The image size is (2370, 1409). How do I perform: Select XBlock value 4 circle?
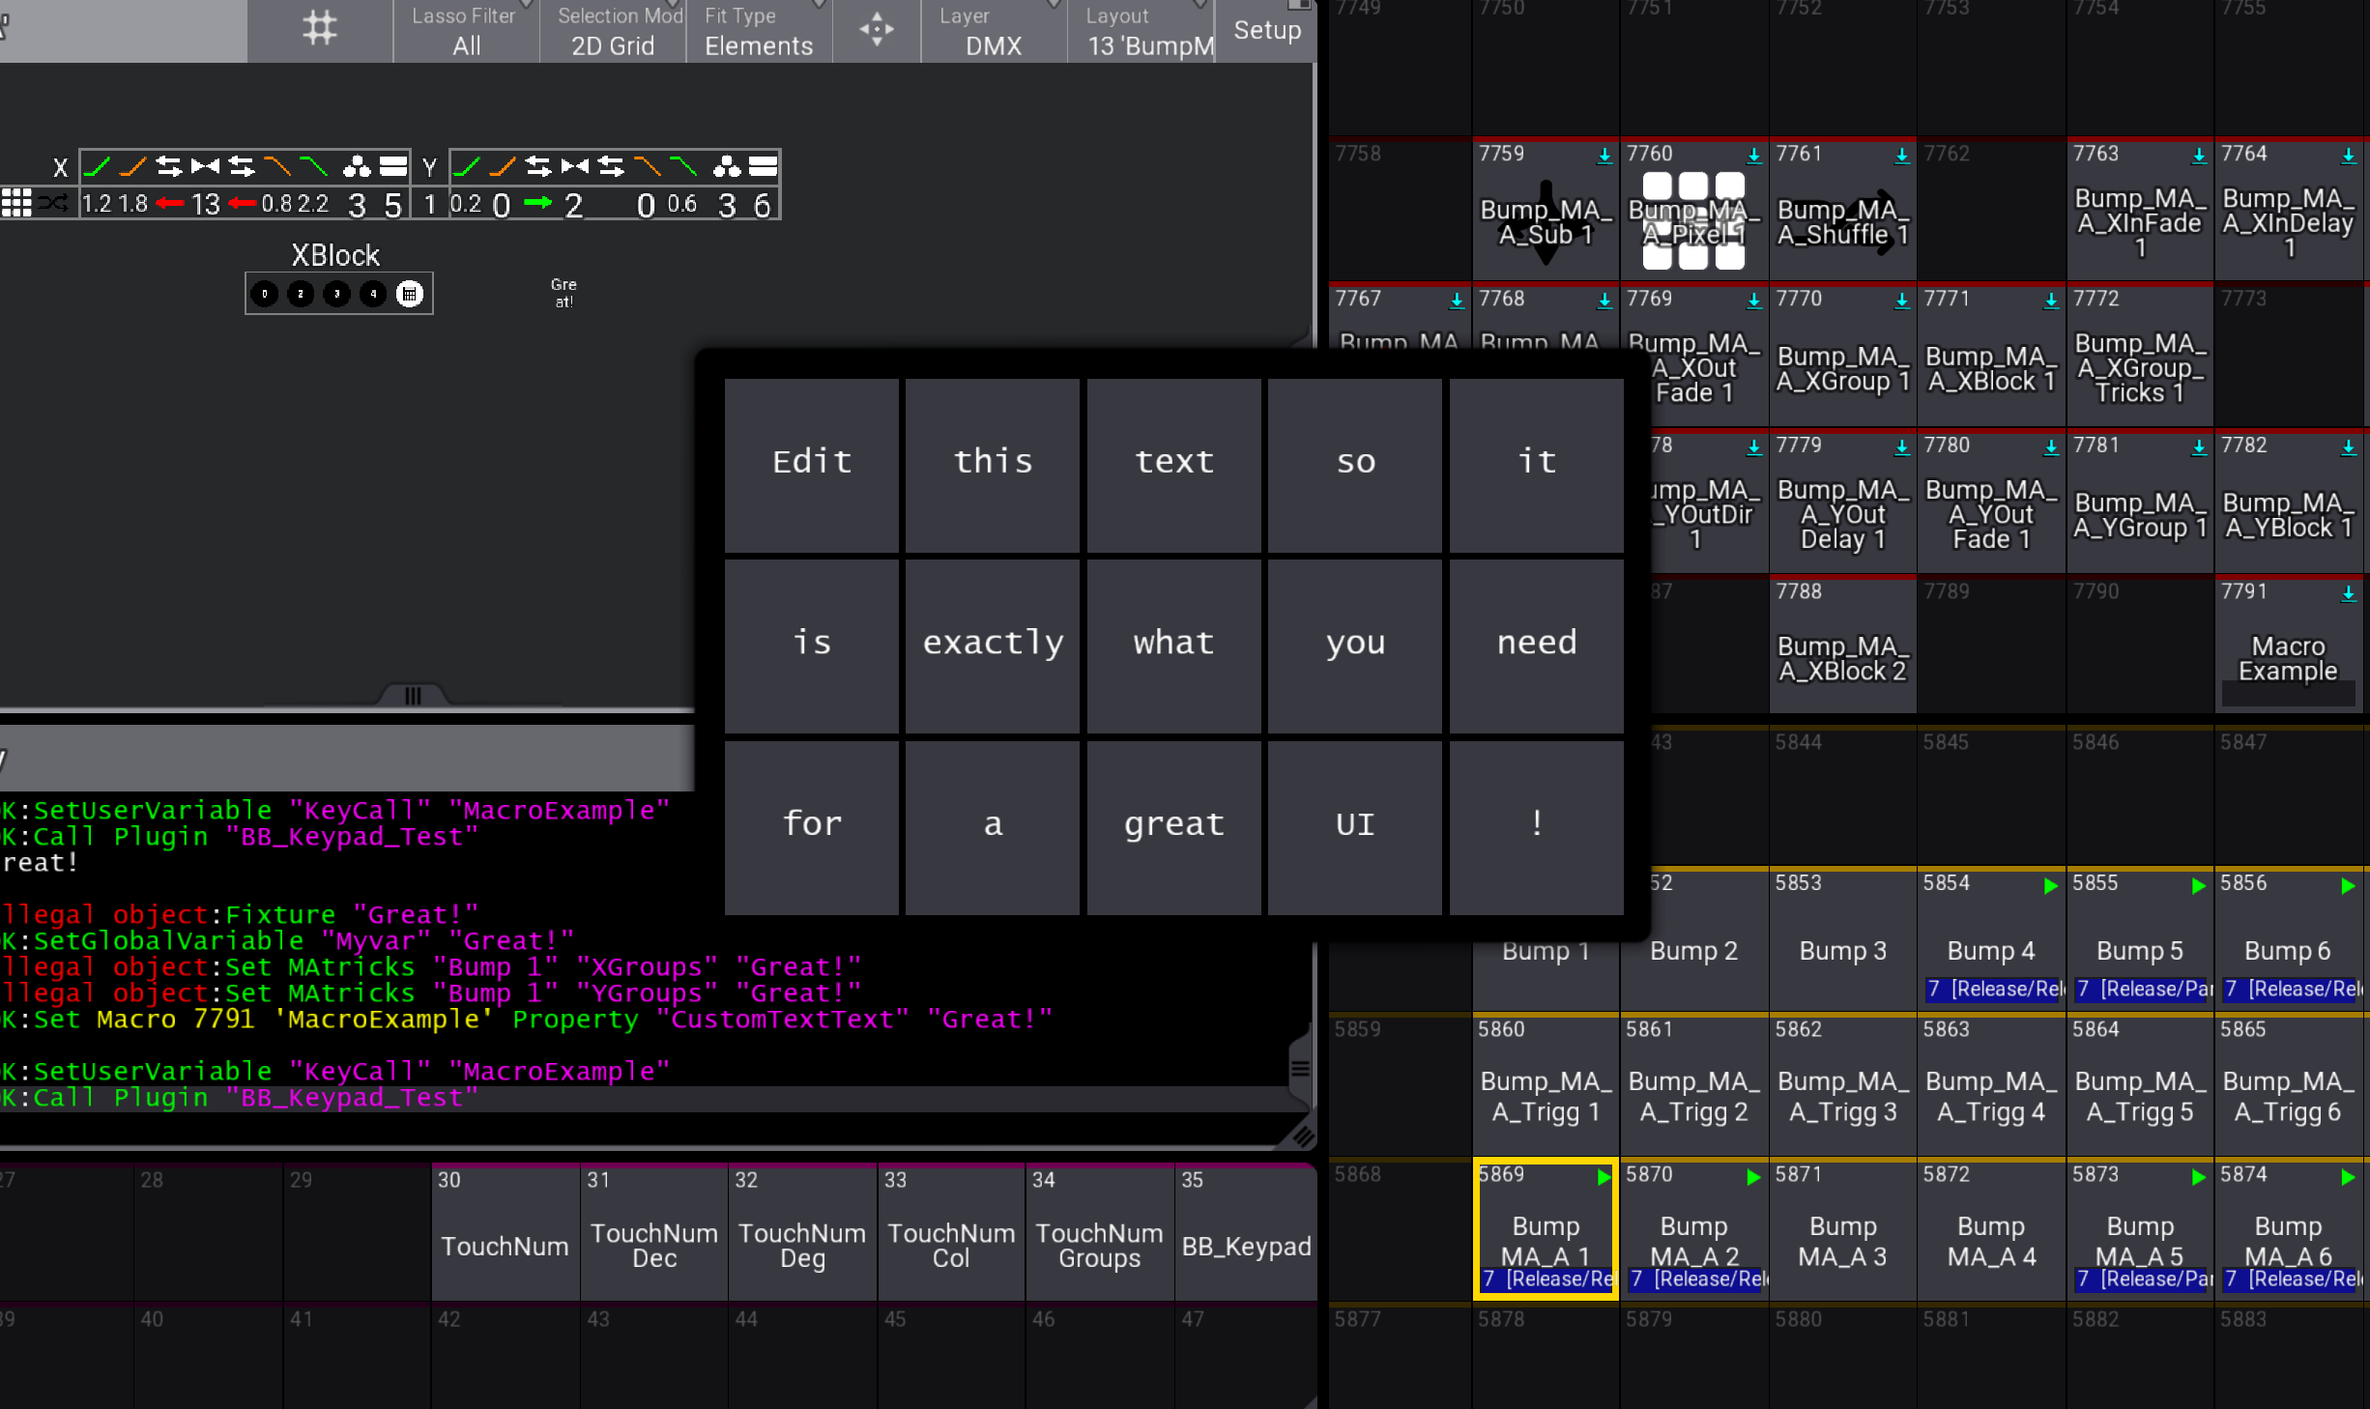[x=373, y=294]
